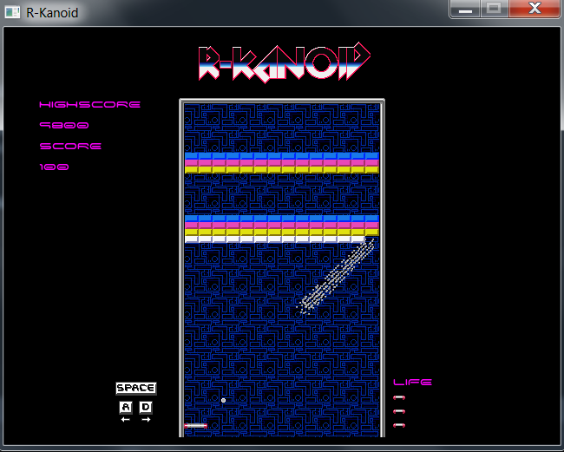Minimize the R-Kanoid window

click(467, 9)
